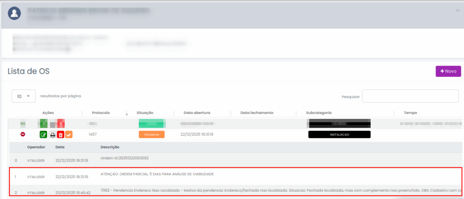Delete OS 1457 with the red trash icon

tap(60, 134)
